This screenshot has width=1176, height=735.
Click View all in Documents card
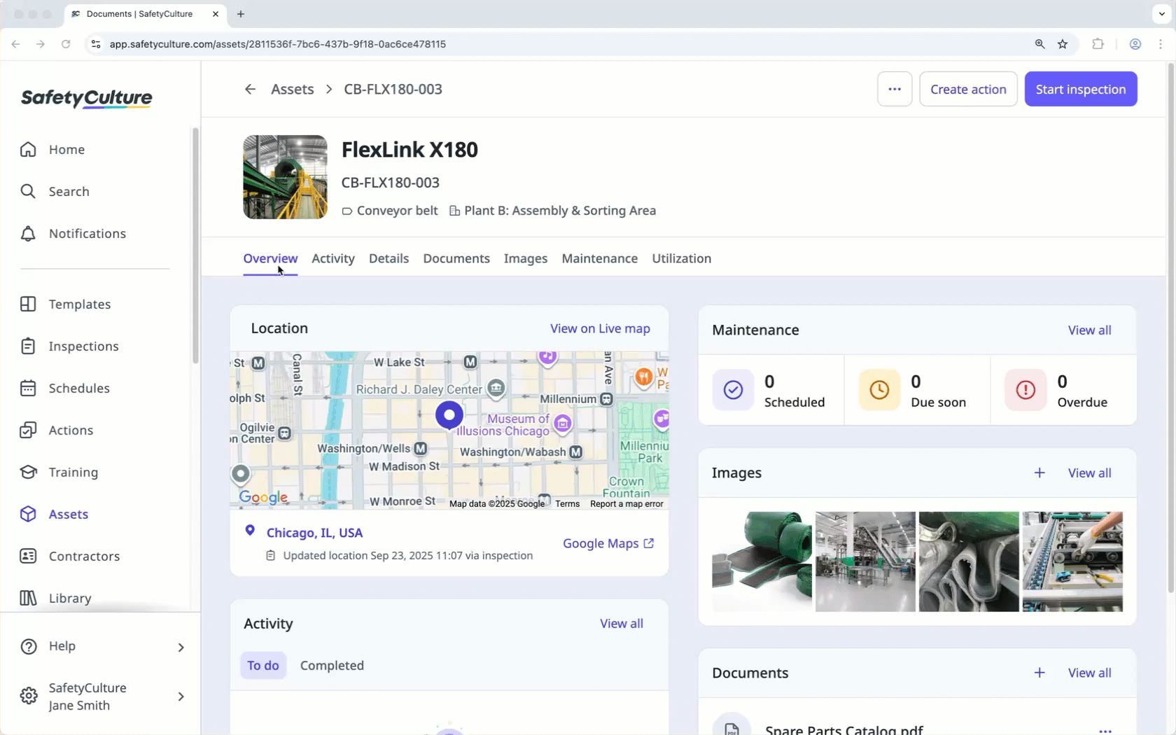[x=1089, y=673]
